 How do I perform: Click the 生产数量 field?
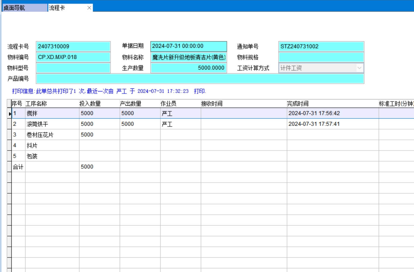coord(188,68)
